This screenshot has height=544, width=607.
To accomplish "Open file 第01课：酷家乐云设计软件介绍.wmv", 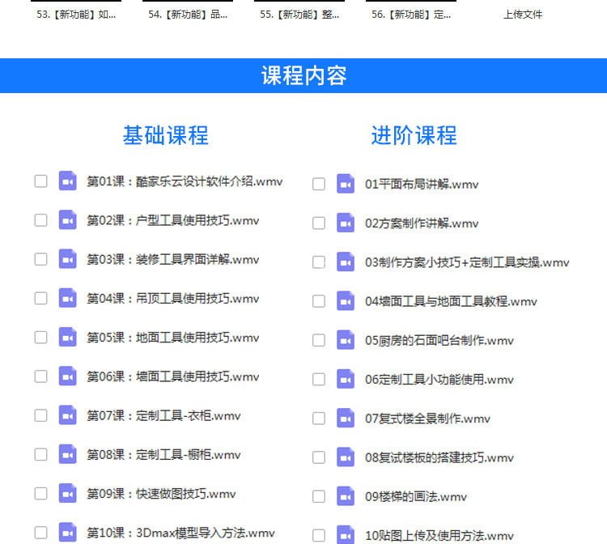I will coord(185,181).
